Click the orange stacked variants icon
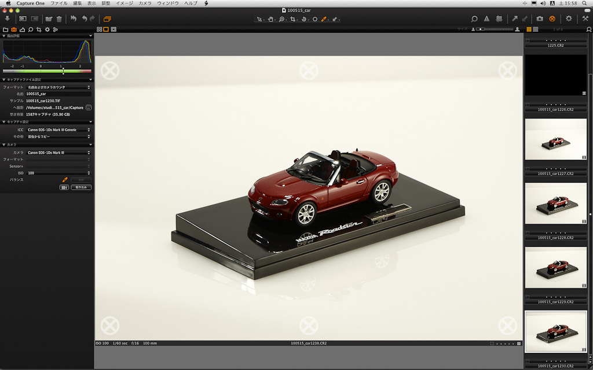 click(x=107, y=18)
